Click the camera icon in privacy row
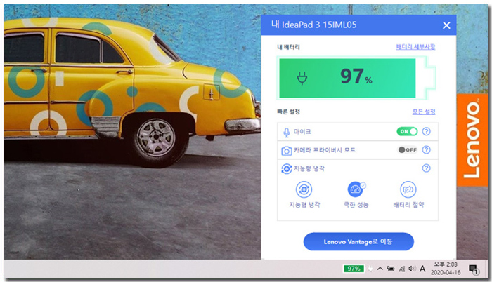 tap(286, 151)
